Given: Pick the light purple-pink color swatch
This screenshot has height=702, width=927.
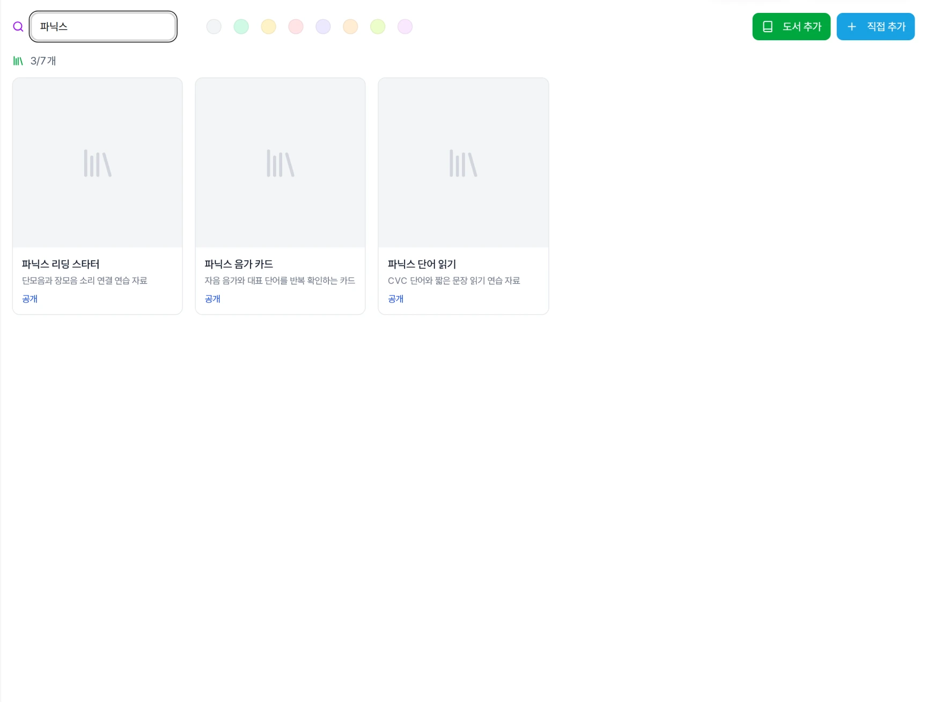Looking at the screenshot, I should pyautogui.click(x=405, y=27).
